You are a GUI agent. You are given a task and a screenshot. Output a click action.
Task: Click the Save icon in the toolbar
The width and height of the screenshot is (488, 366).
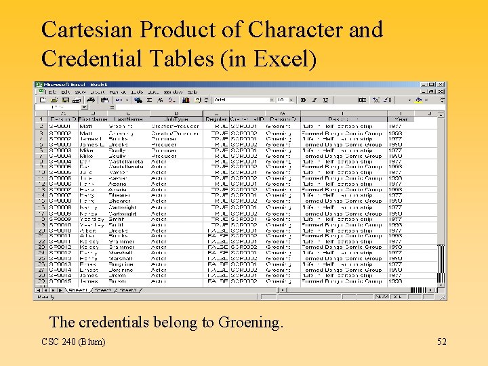65,100
